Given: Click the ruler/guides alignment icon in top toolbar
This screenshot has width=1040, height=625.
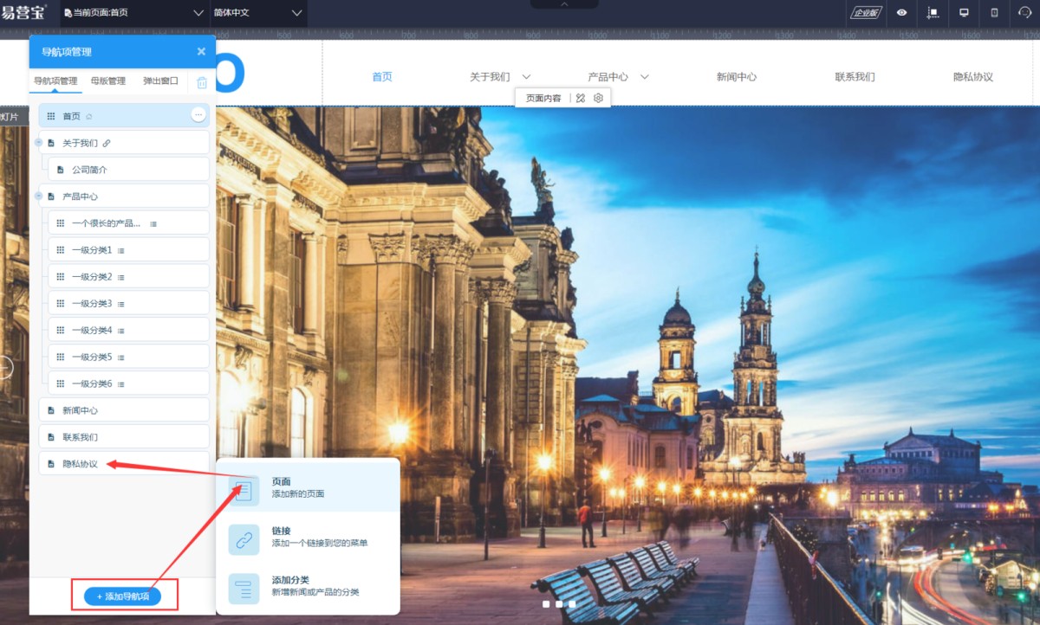Looking at the screenshot, I should click(933, 13).
